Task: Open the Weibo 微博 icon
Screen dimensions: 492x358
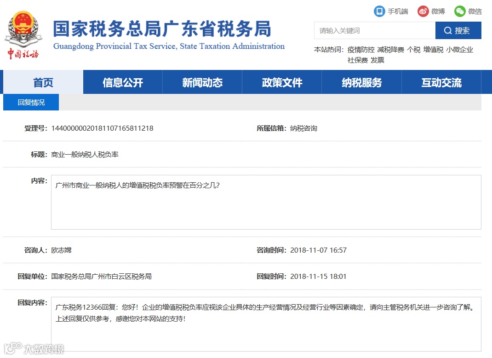Action: 423,11
